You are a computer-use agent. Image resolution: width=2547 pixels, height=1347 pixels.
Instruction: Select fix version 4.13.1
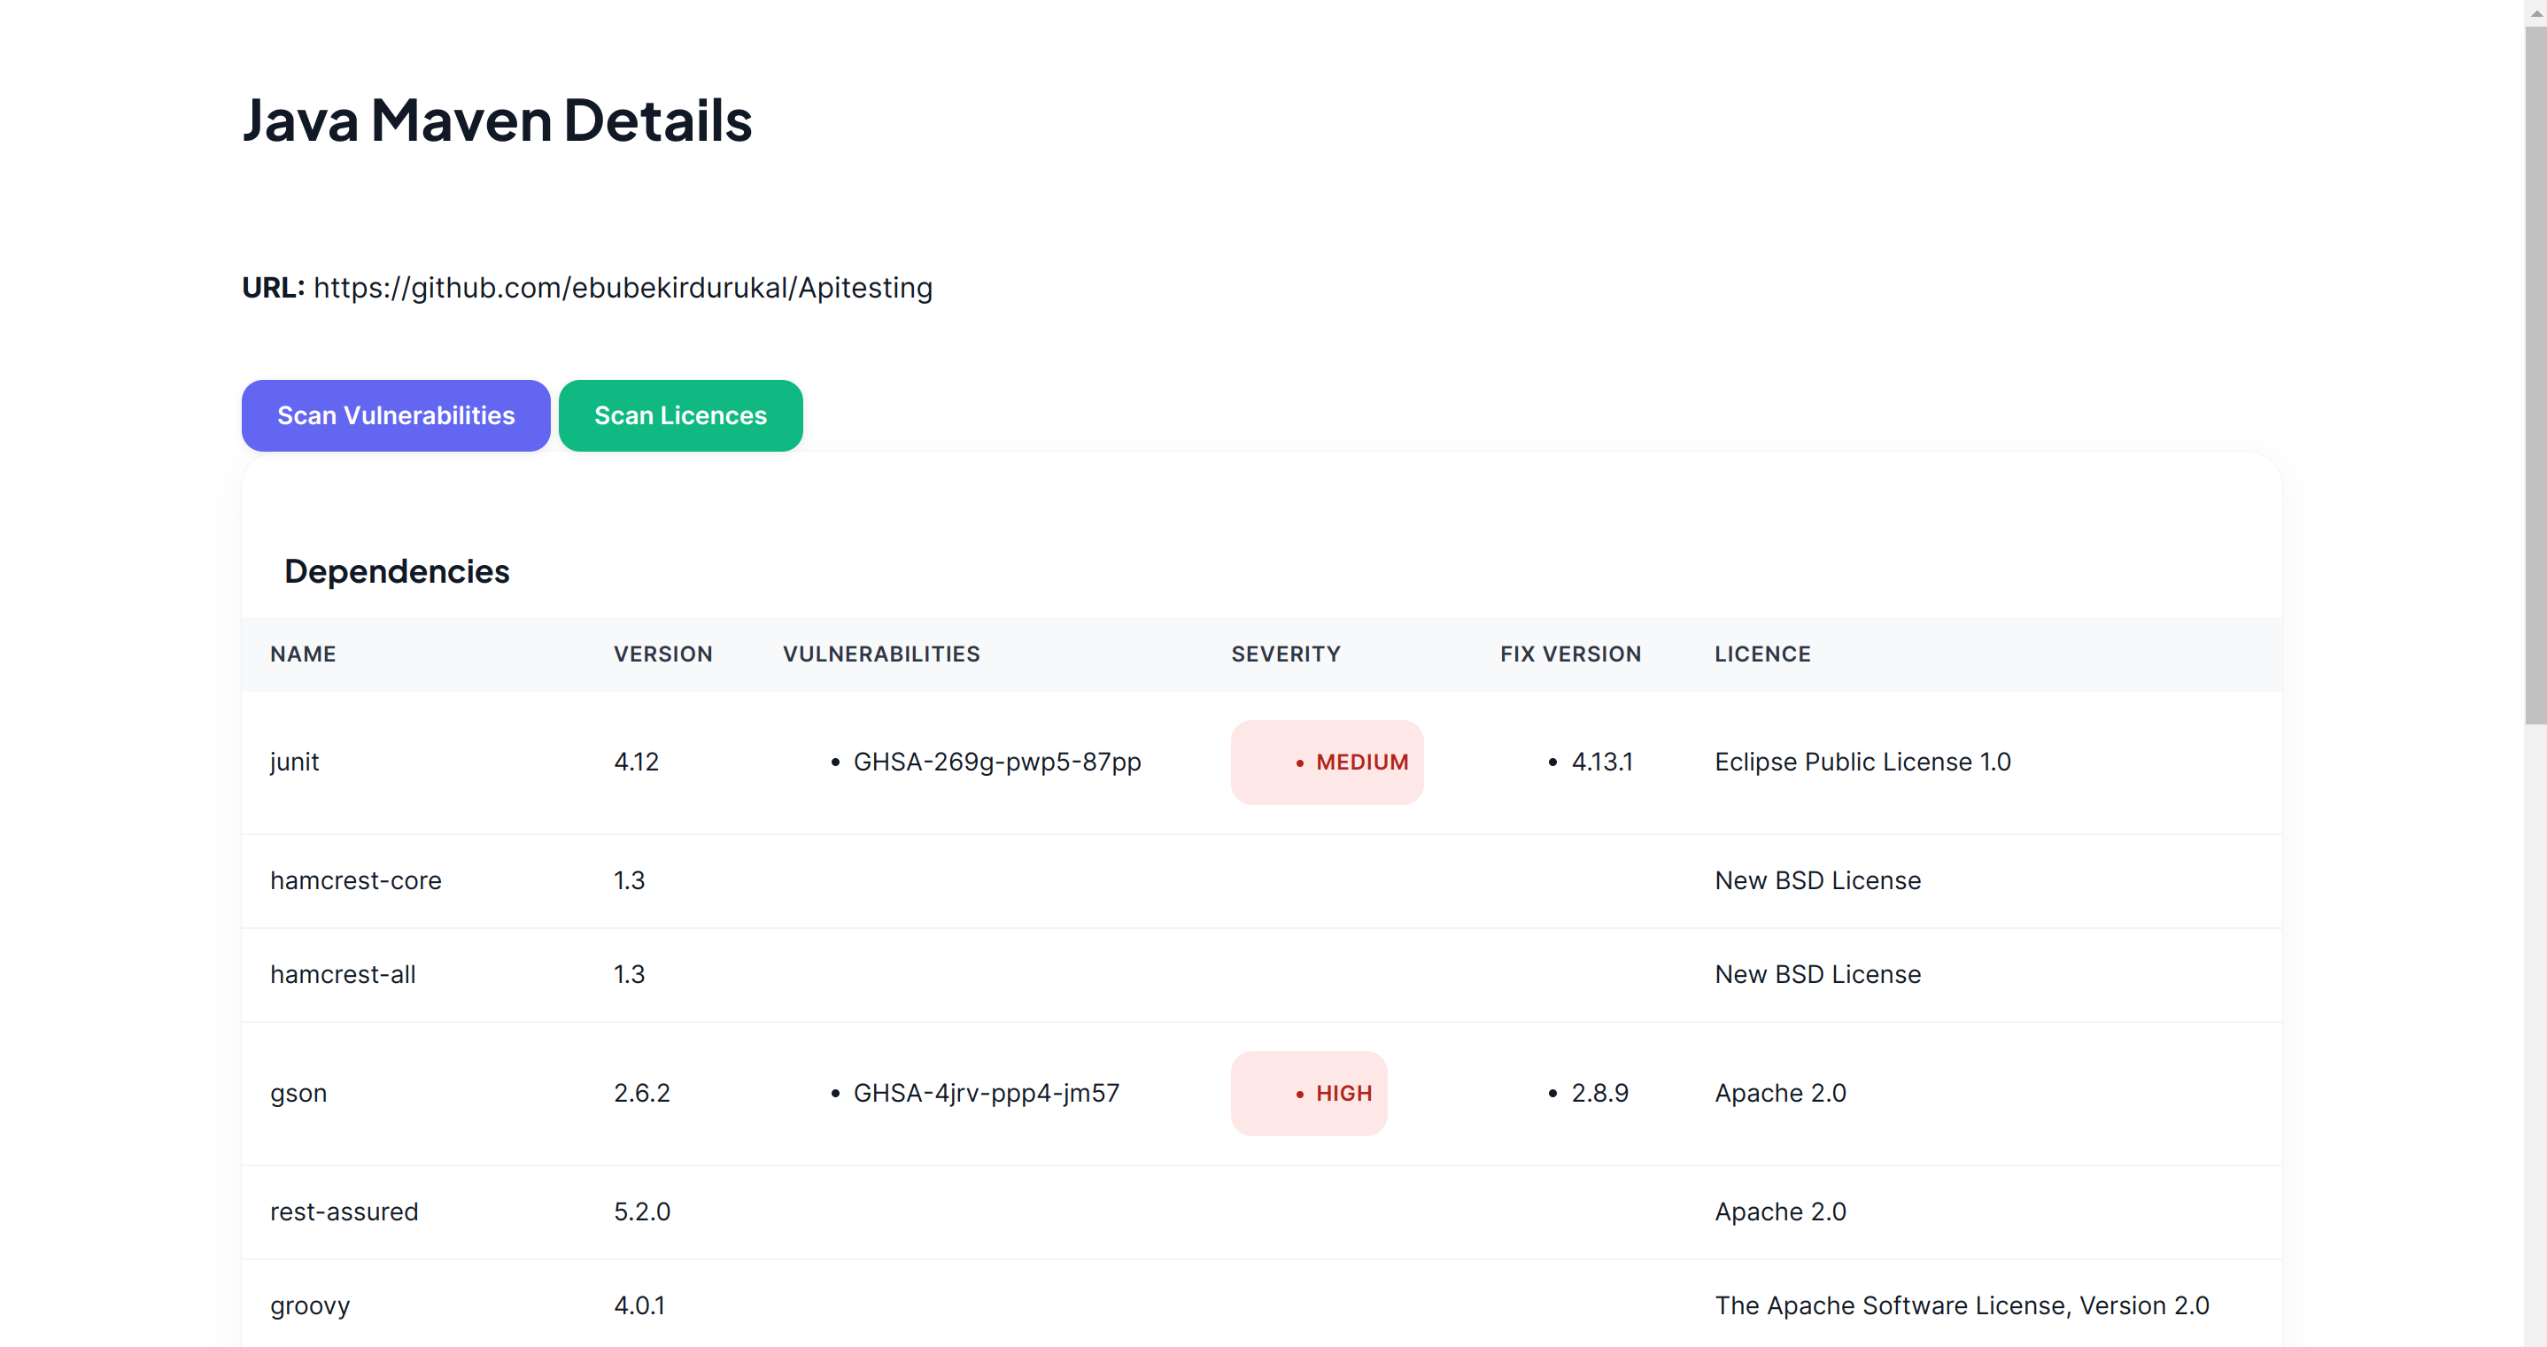1602,762
